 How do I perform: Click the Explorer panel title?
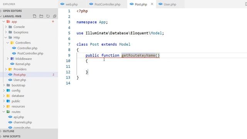pos(9,4)
